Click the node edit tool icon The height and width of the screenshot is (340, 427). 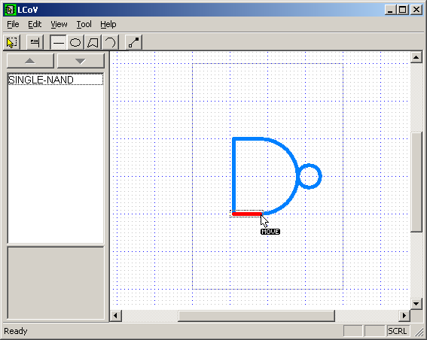(133, 42)
